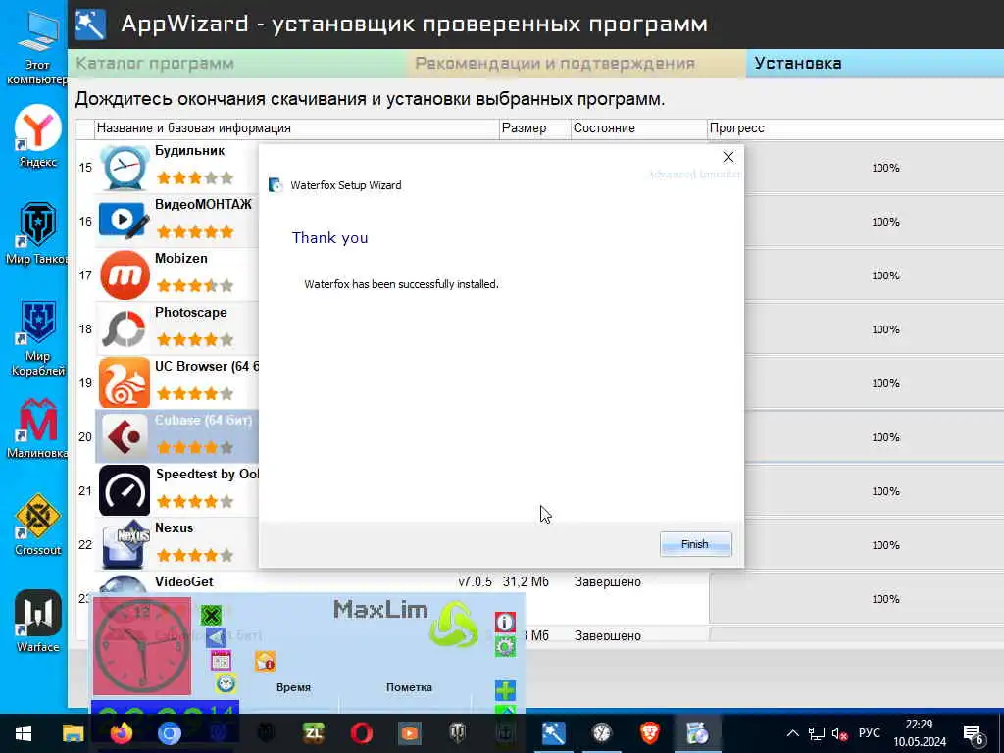
Task: Click the taskbar date and time
Action: click(x=920, y=733)
